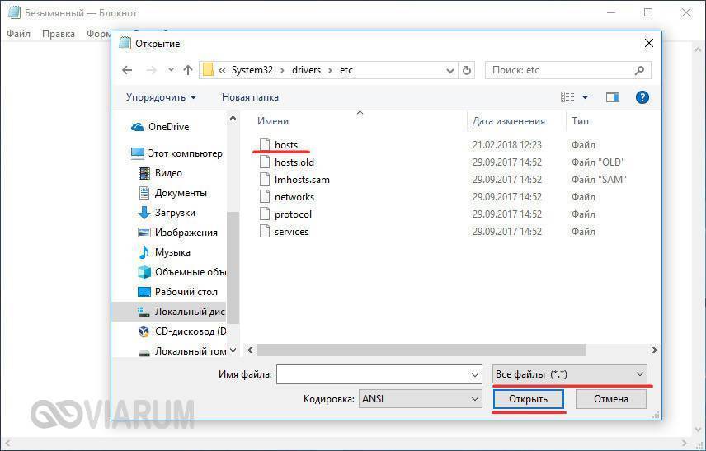706x451 pixels.
Task: Click the Объемные объекты cube icon
Action: coord(144,272)
